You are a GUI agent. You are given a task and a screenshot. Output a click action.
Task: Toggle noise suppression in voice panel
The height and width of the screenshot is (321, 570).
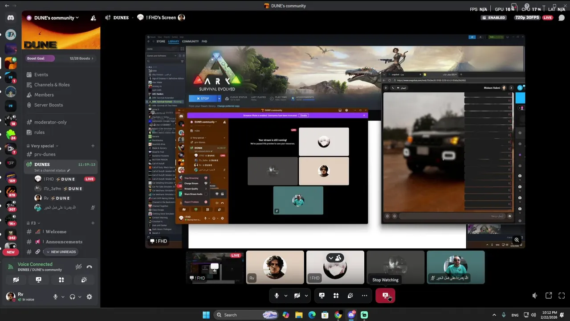tap(78, 267)
